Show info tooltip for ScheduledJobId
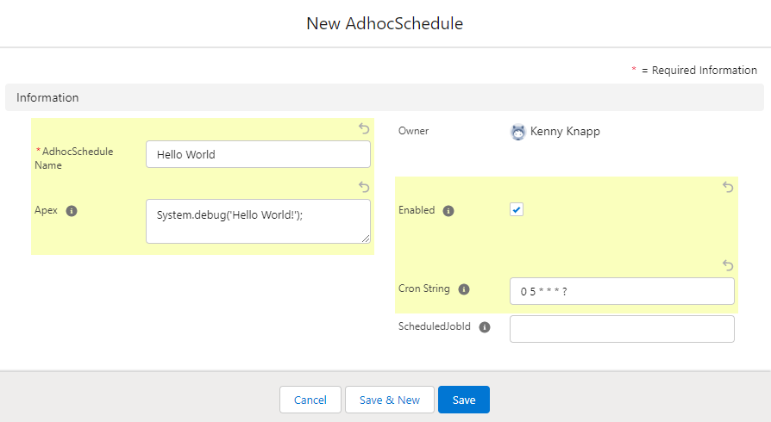Viewport: 771px width, 422px height. pos(485,327)
